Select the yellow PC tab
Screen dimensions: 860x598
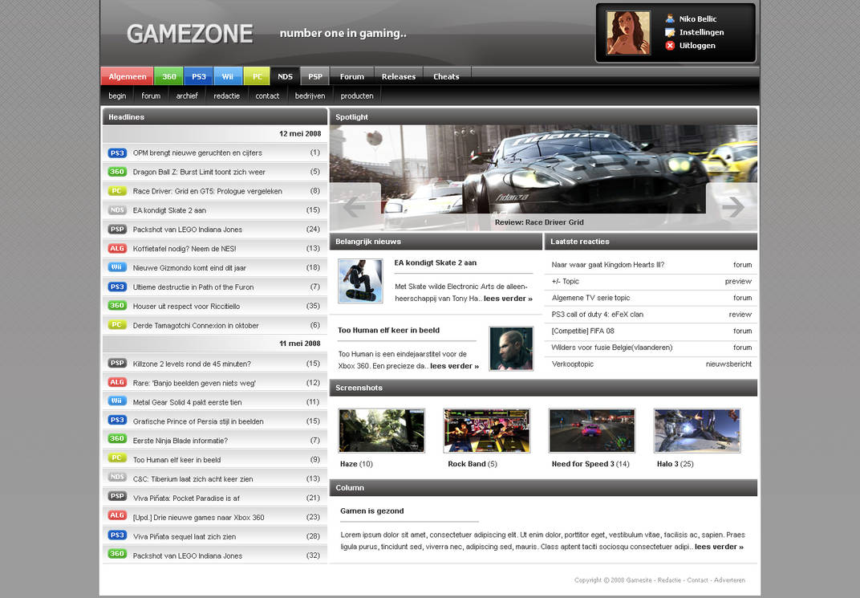pyautogui.click(x=257, y=76)
